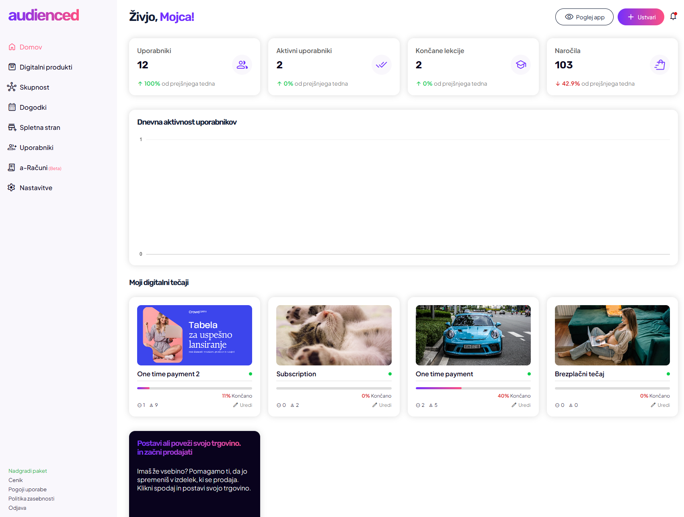684x517 pixels.
Task: Click pencil icon on Subscription course
Action: pyautogui.click(x=375, y=405)
